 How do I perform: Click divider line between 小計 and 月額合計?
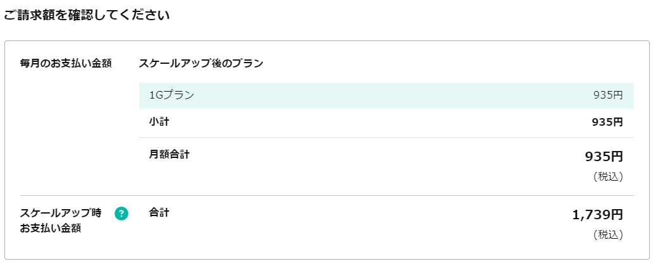pos(386,137)
